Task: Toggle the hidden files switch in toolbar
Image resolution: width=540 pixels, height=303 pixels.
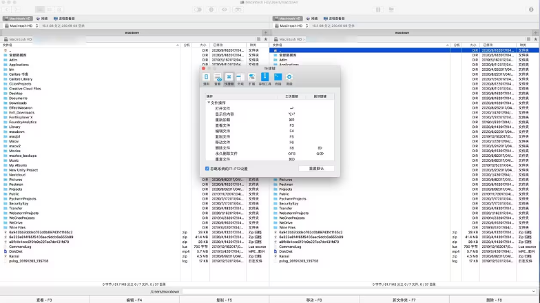Action: point(198,10)
